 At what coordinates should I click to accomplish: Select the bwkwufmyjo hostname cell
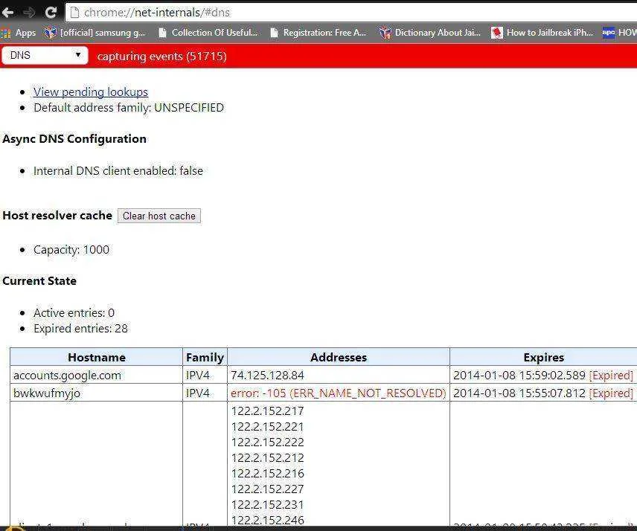(96, 393)
